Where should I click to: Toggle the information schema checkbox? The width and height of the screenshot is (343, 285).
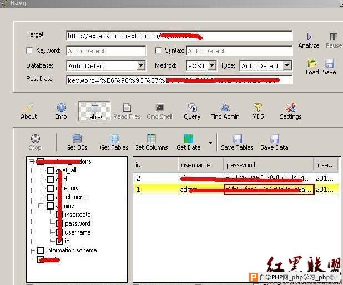(x=41, y=250)
